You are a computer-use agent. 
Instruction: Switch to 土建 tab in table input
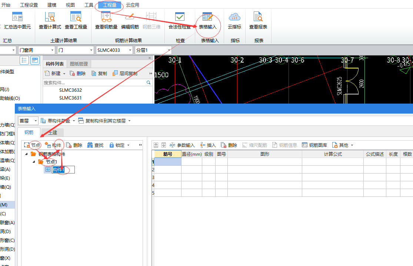(x=53, y=132)
